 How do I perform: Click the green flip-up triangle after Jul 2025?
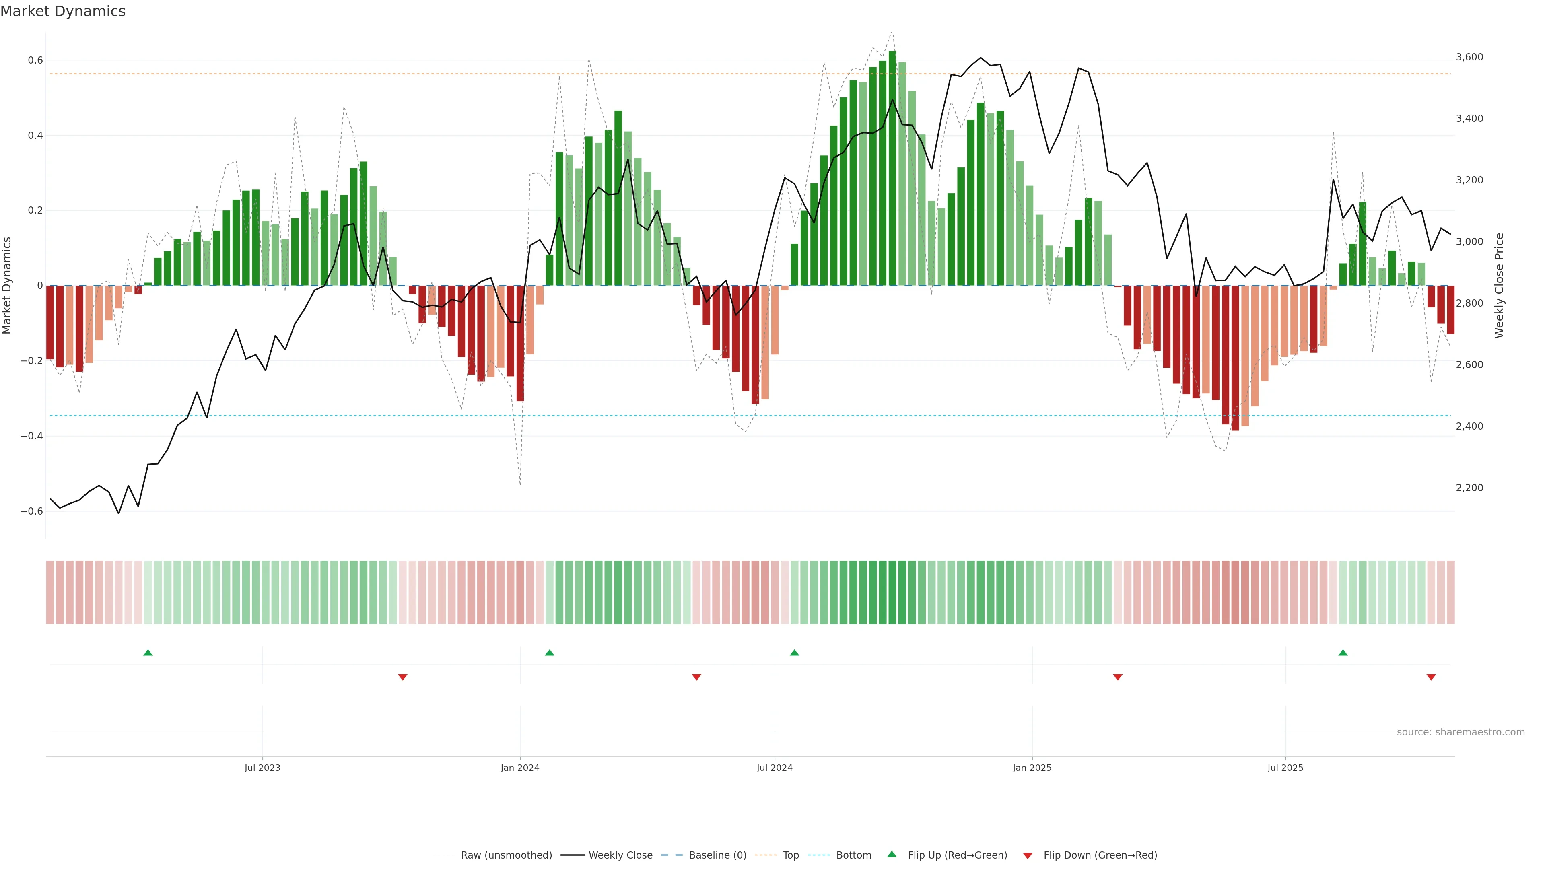click(1343, 653)
